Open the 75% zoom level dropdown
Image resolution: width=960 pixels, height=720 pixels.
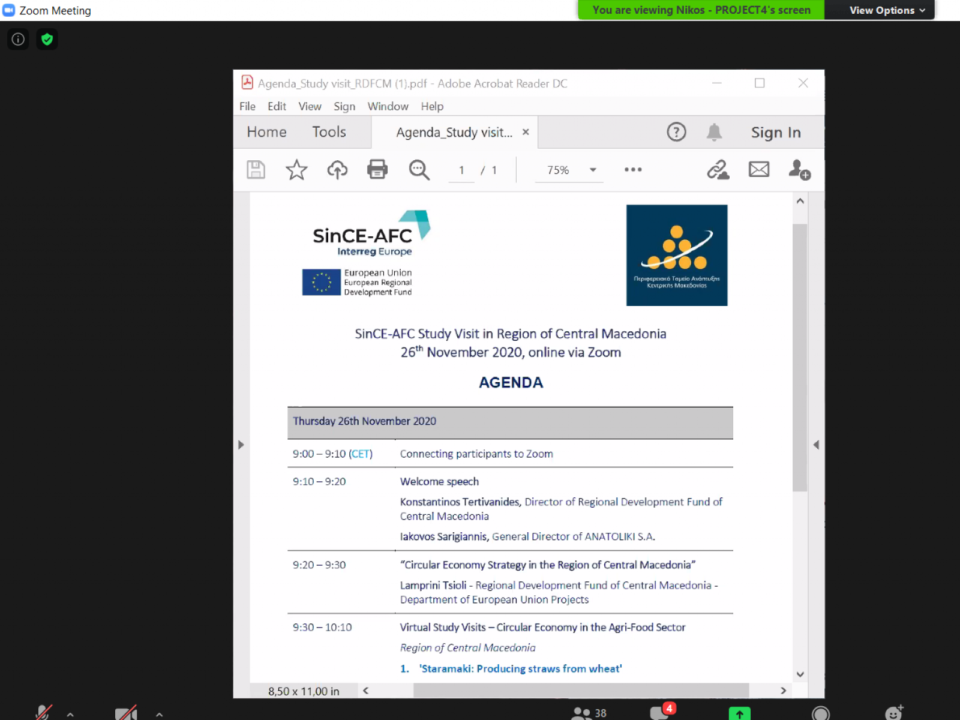coord(593,170)
